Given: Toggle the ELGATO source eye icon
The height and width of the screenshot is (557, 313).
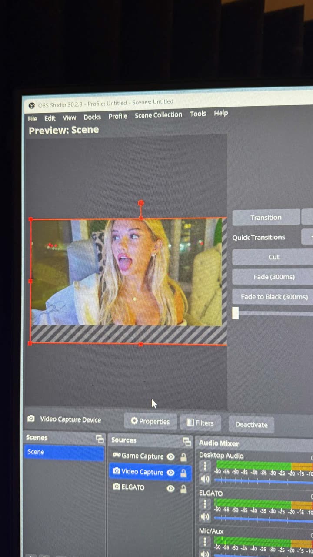Looking at the screenshot, I should pos(171,488).
